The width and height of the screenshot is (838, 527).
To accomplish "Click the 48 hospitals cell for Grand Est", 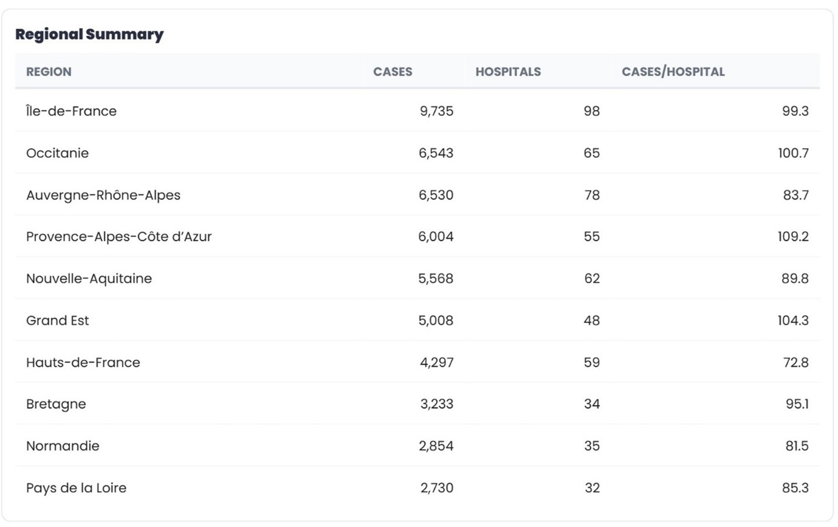I will tap(591, 321).
